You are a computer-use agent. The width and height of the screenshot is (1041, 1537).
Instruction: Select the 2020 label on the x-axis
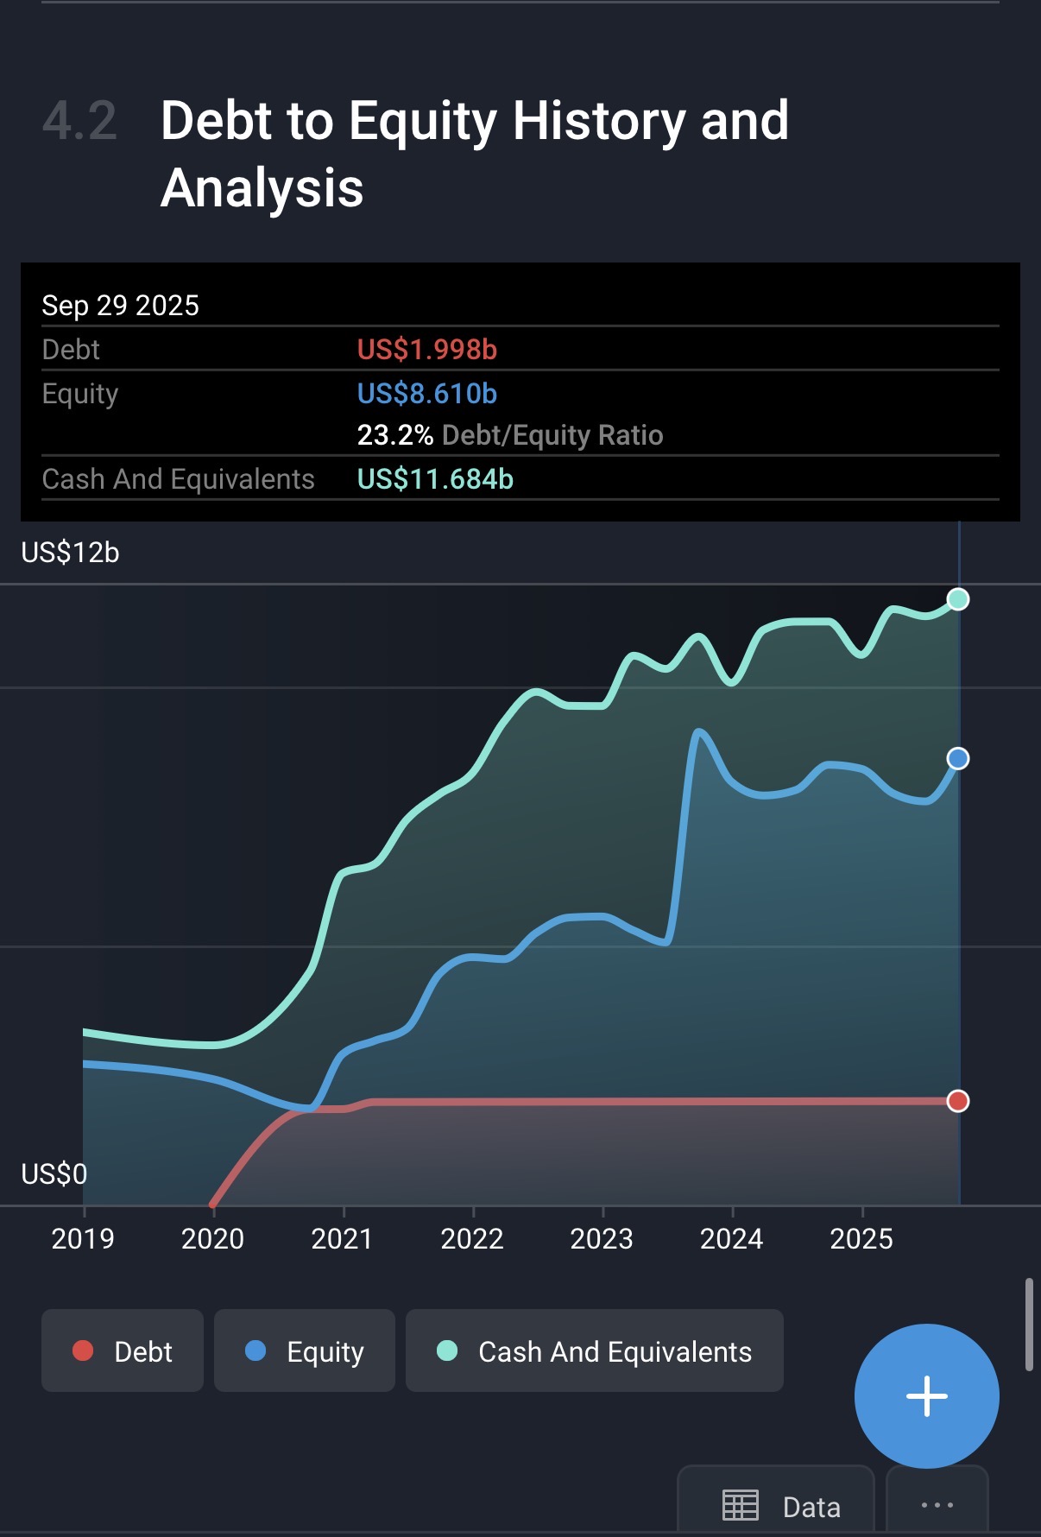point(212,1238)
